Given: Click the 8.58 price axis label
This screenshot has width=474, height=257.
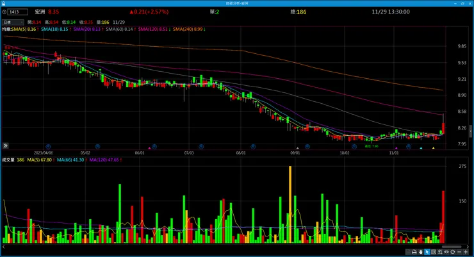Looking at the screenshot, I should [462, 112].
